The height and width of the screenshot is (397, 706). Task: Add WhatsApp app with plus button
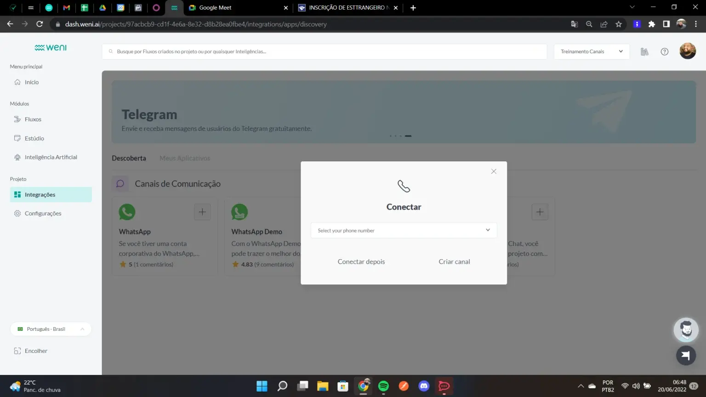(202, 212)
